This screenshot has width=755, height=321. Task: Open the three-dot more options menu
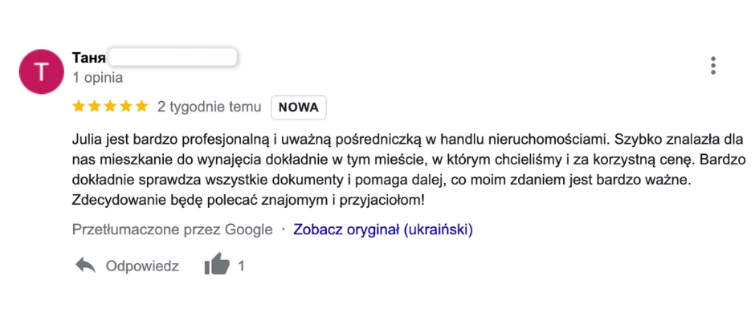(x=713, y=66)
